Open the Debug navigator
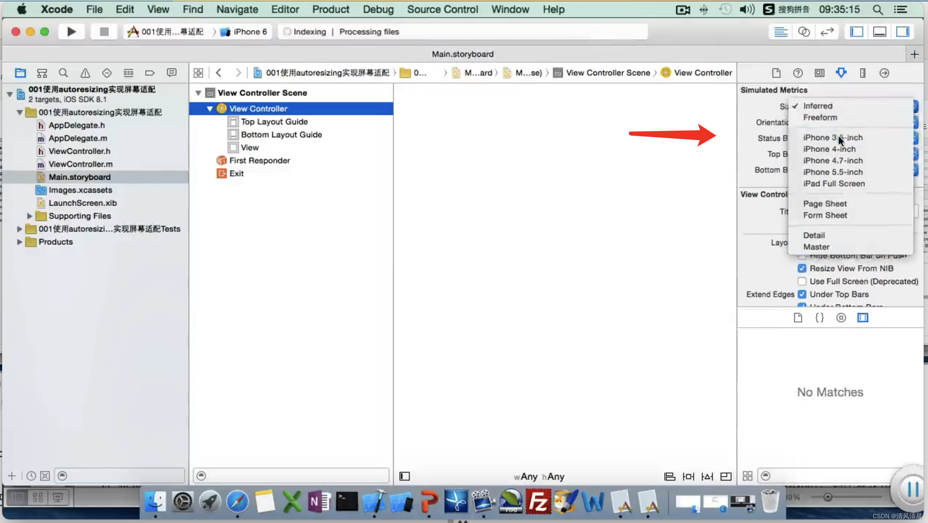The height and width of the screenshot is (523, 928). point(128,73)
